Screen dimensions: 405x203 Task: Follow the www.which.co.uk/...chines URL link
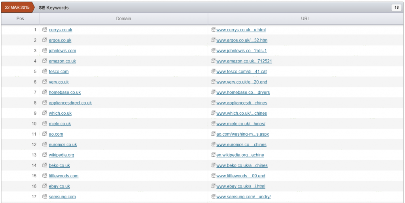tap(242, 113)
